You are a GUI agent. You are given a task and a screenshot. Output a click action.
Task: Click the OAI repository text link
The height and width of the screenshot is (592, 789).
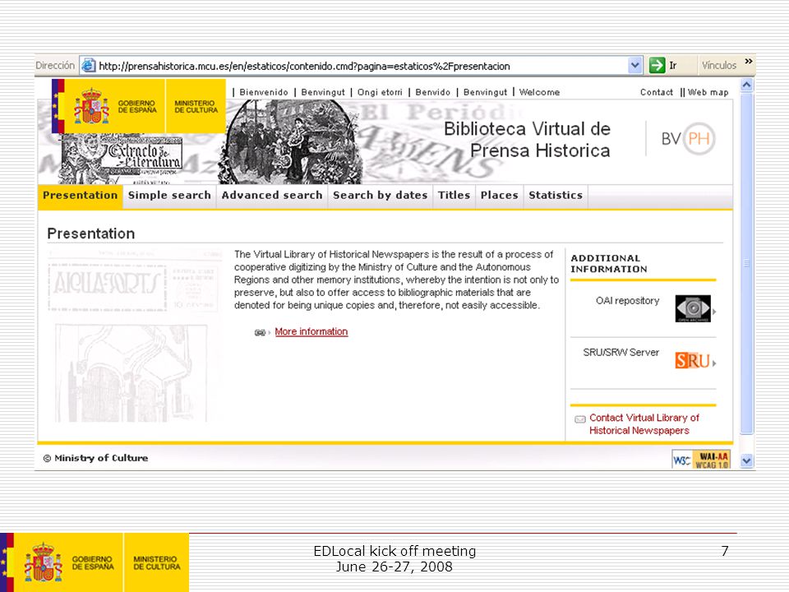pyautogui.click(x=627, y=301)
